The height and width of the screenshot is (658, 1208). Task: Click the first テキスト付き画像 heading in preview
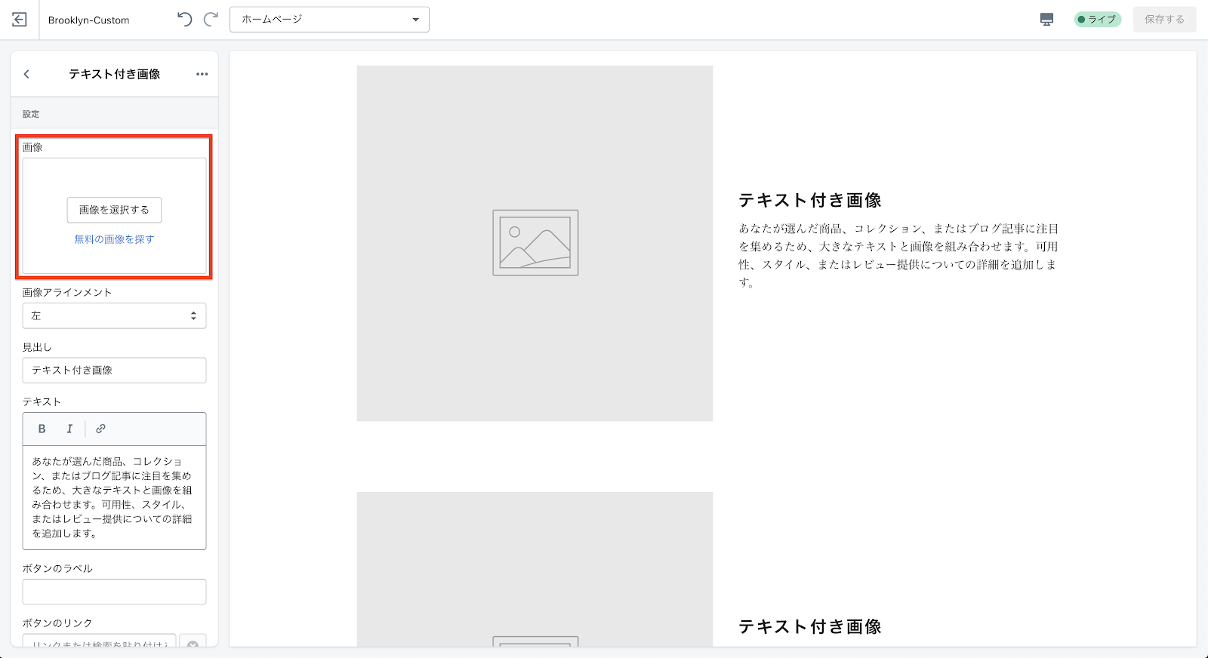809,200
